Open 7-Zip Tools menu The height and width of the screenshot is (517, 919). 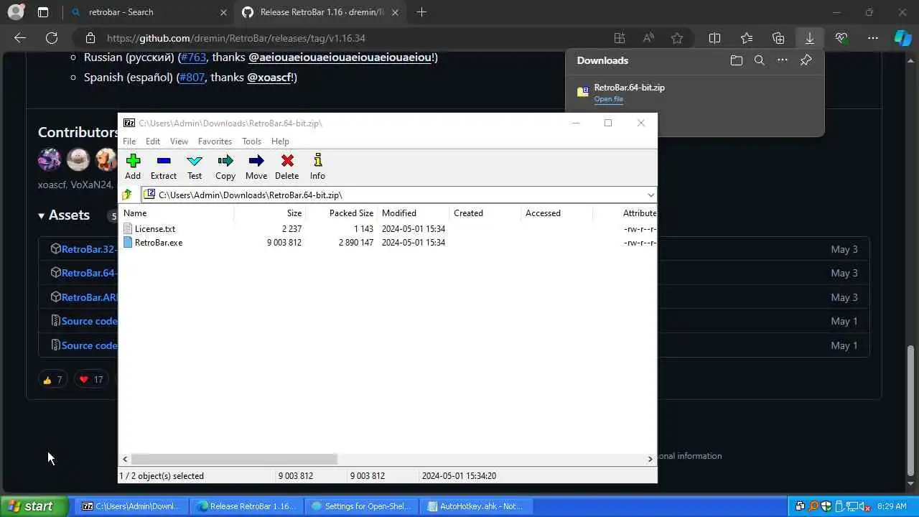[251, 141]
